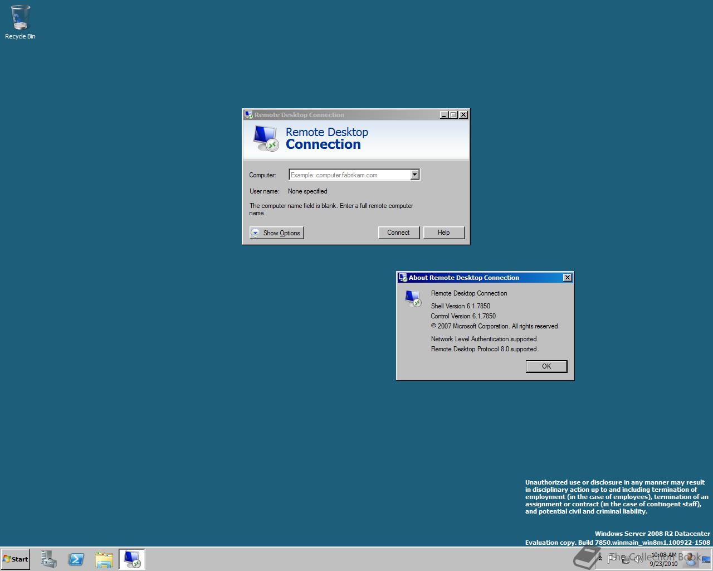
Task: Click the volume speaker tray icon
Action: 638,559
